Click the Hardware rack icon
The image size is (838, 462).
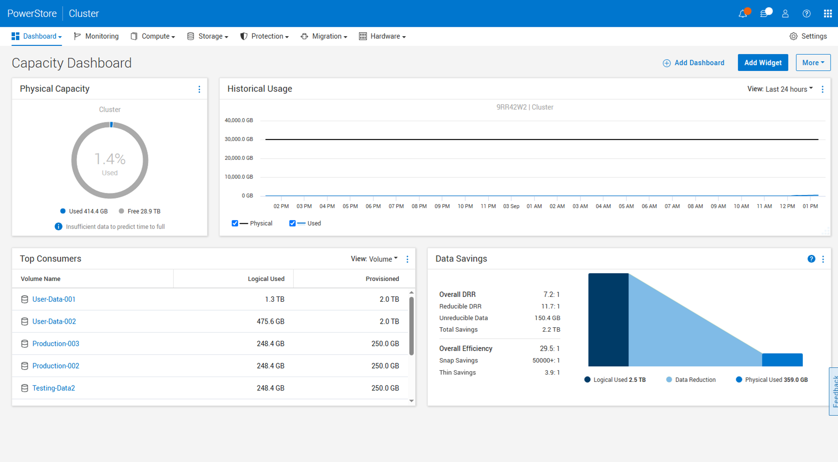(363, 36)
